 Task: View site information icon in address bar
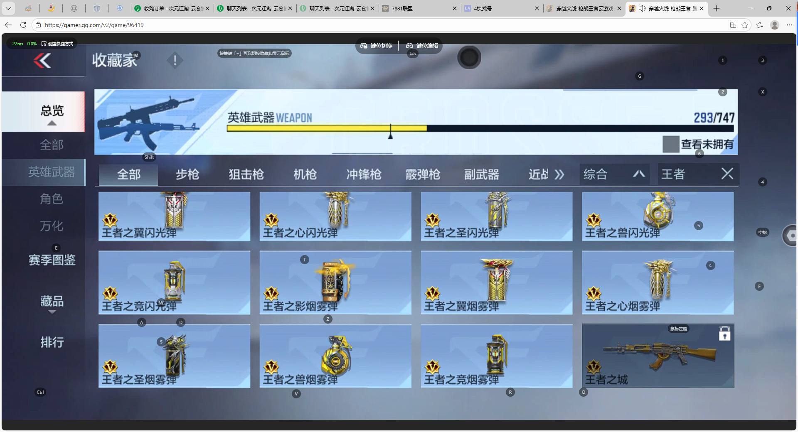(38, 25)
